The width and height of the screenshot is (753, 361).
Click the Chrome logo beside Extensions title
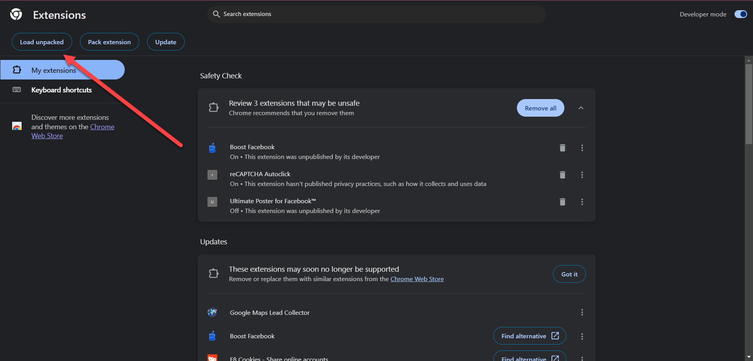16,14
